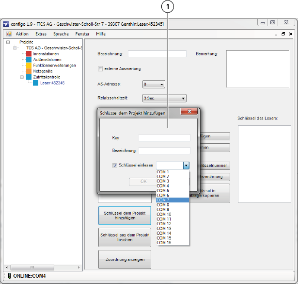This screenshot has height=284, width=298.
Task: Open the Relaisschaltzeit dropdown
Action: click(x=183, y=98)
